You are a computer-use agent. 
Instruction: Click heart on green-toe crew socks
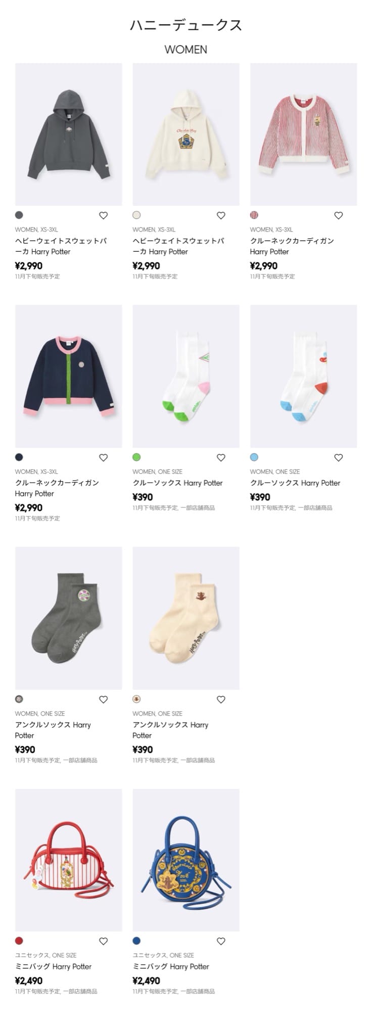221,457
